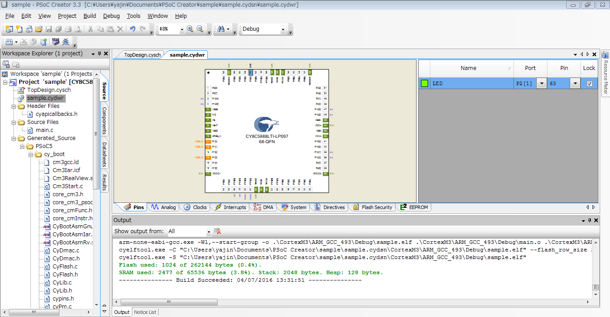
Task: Collapse the Source Files folder
Action: tap(14, 122)
